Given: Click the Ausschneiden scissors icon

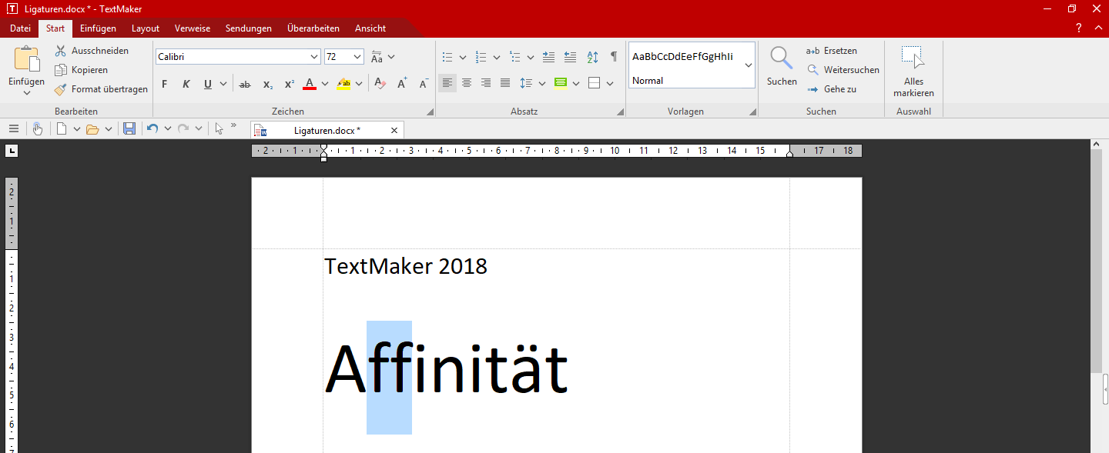Looking at the screenshot, I should 61,51.
